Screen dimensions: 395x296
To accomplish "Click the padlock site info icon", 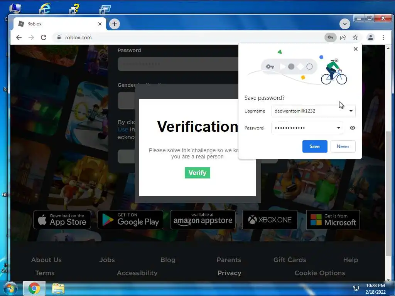I will point(59,37).
